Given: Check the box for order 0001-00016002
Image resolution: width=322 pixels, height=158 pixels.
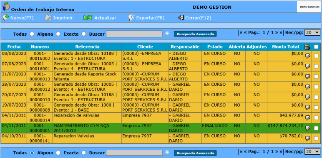Looking at the screenshot, I should 316,56.
